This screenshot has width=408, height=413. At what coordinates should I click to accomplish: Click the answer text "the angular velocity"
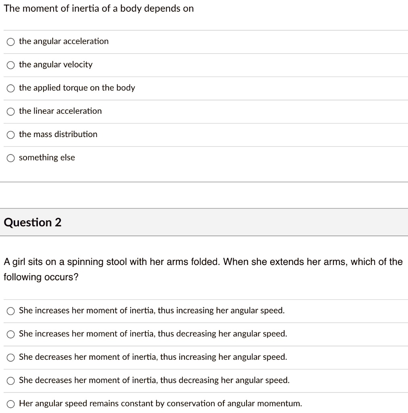tap(56, 65)
